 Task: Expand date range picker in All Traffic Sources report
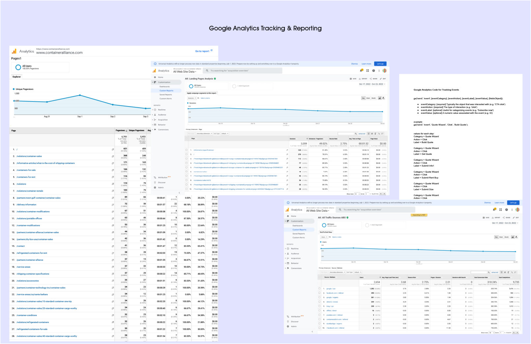tap(505, 223)
